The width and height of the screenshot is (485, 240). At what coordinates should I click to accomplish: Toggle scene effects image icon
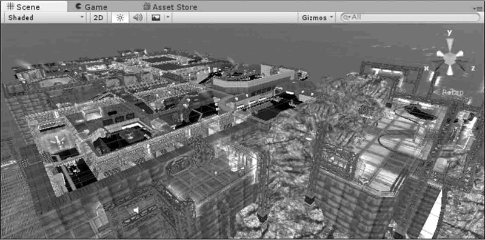[x=156, y=18]
